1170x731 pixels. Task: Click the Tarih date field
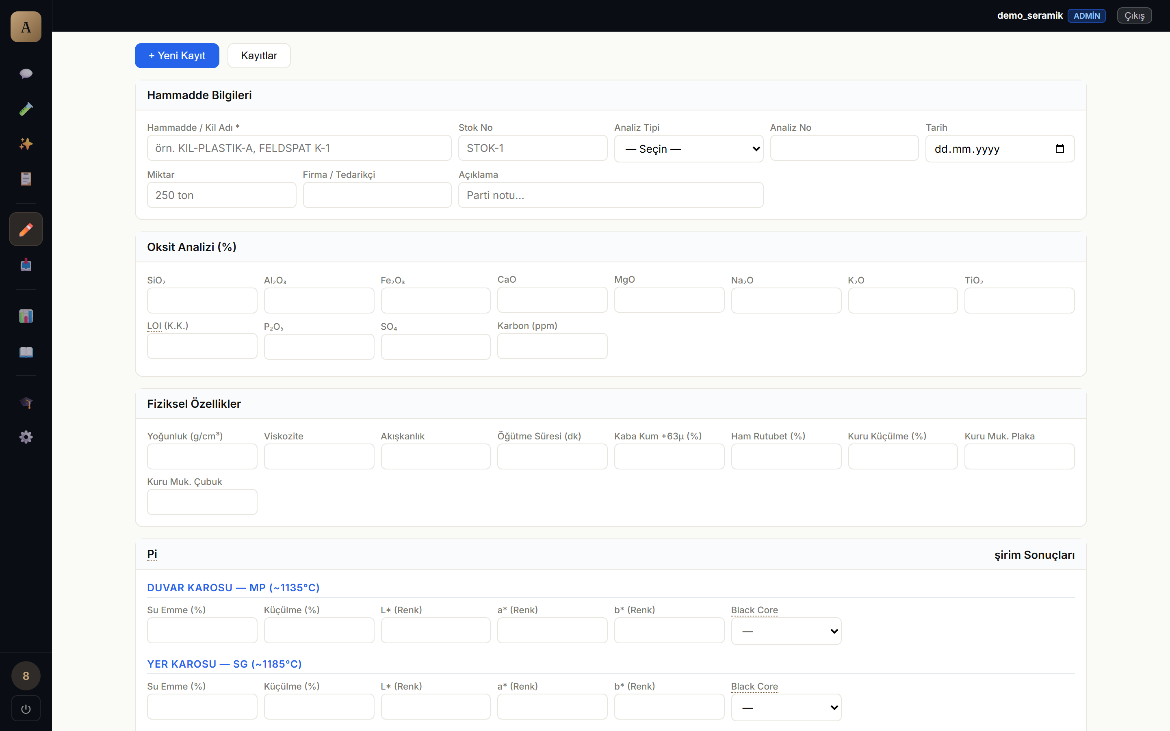pyautogui.click(x=1000, y=149)
